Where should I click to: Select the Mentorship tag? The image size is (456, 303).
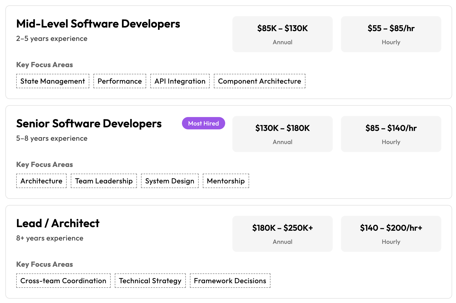pyautogui.click(x=226, y=181)
